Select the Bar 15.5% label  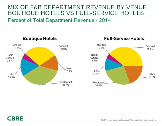[x=12, y=75]
